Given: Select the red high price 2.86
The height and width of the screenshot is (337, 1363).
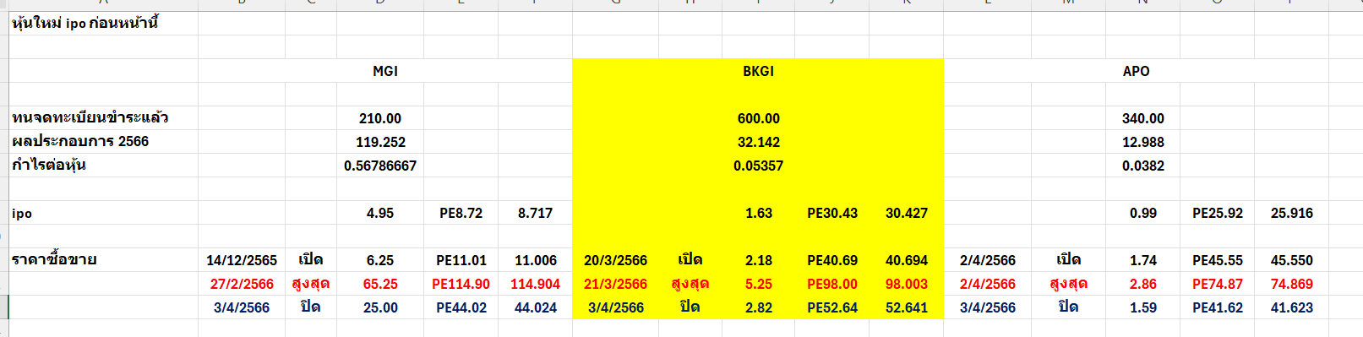Looking at the screenshot, I should [x=1142, y=284].
